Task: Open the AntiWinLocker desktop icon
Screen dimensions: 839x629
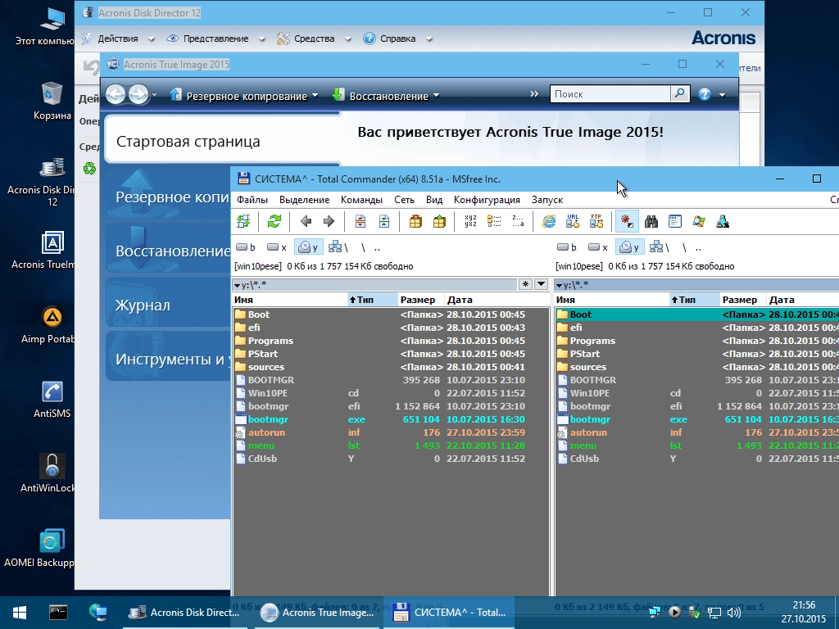Action: [x=52, y=473]
